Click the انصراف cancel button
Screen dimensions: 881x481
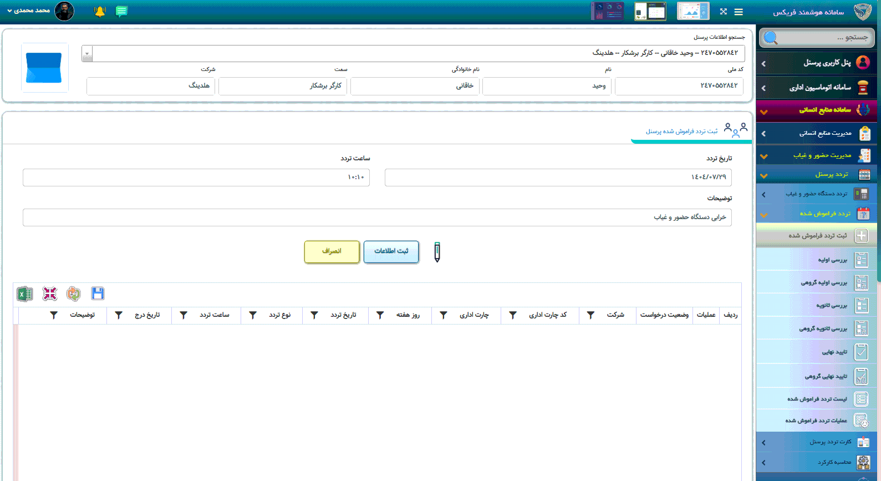(x=332, y=251)
